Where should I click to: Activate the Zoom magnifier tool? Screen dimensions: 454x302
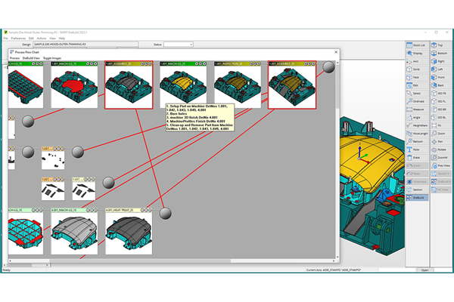[441, 134]
